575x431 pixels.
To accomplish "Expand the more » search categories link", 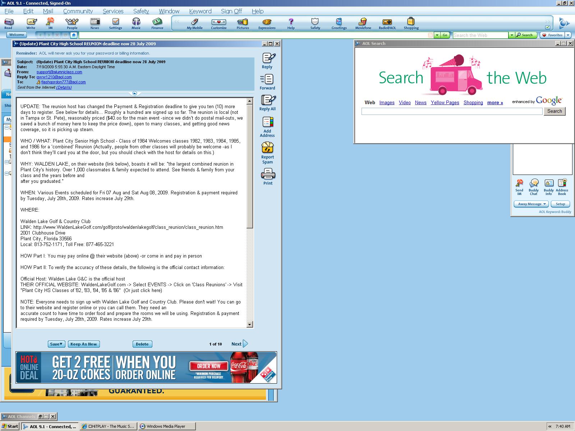I will point(495,102).
